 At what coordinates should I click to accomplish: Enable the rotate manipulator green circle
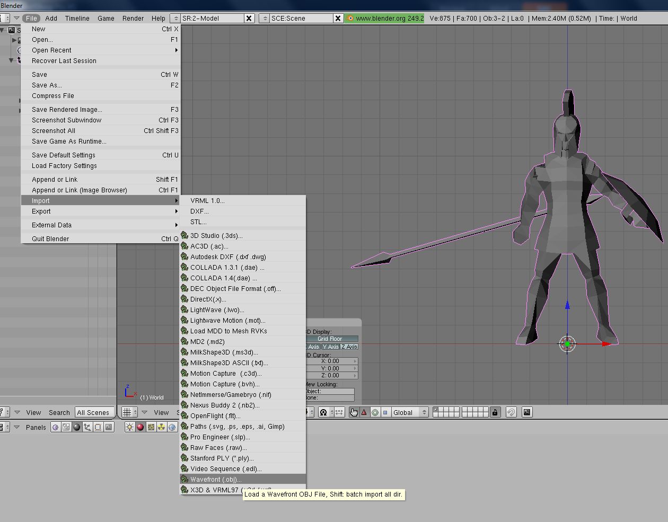click(x=375, y=412)
